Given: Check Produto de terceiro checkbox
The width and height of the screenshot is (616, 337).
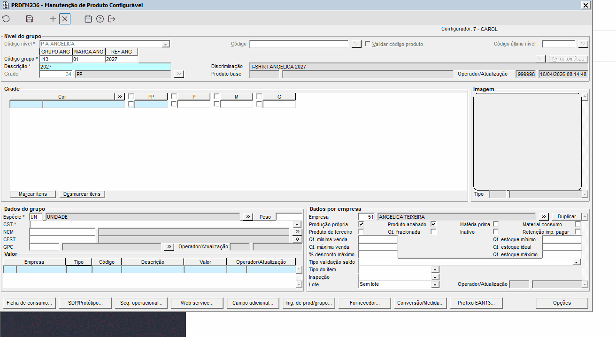Looking at the screenshot, I should (361, 232).
